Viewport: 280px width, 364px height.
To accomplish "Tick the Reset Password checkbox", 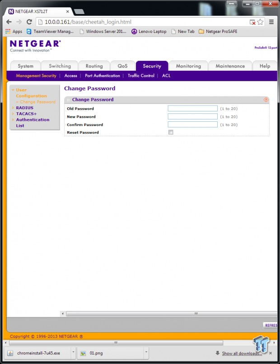I will pos(171,132).
